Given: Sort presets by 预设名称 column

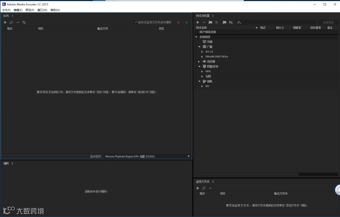Looking at the screenshot, I should point(201,28).
